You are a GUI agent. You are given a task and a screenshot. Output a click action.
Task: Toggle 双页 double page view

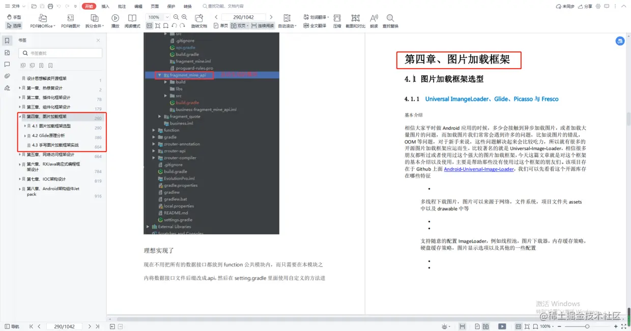[240, 25]
